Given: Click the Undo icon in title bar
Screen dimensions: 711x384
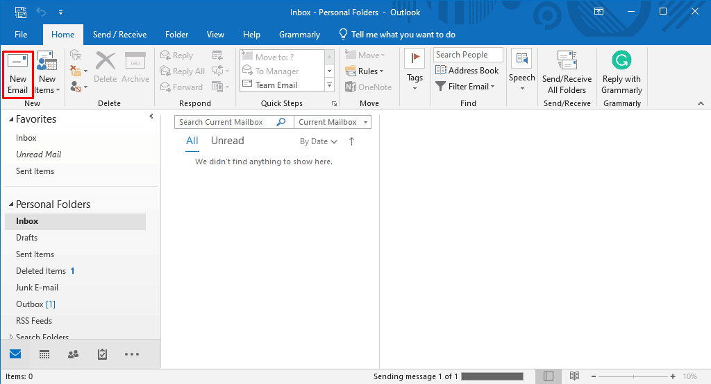Looking at the screenshot, I should pos(41,12).
